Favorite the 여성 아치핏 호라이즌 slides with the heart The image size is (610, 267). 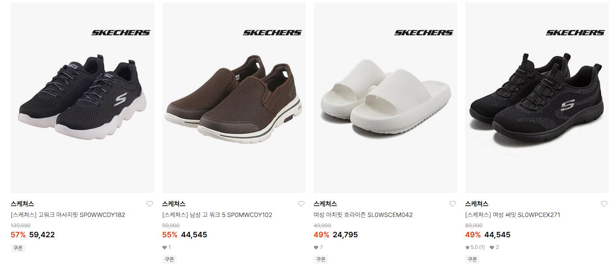[453, 204]
